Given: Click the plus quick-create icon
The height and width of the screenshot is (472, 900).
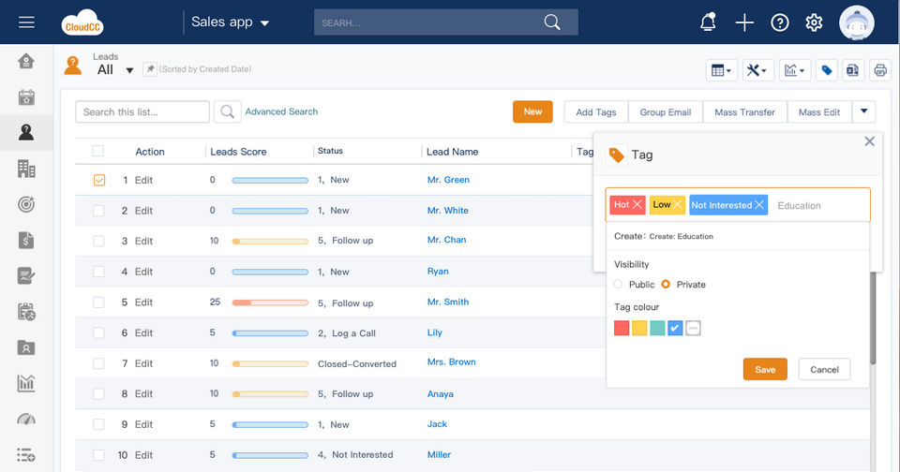Looking at the screenshot, I should coord(744,22).
